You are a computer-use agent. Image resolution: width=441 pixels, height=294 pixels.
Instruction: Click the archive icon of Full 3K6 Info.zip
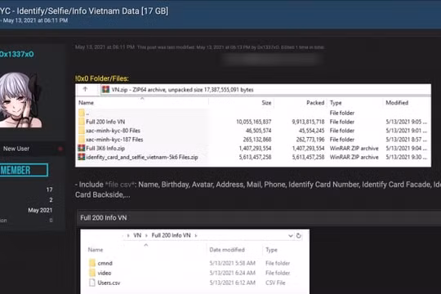point(82,149)
